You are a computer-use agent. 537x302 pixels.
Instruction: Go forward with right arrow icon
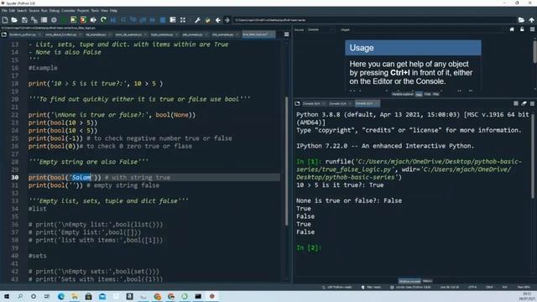(x=227, y=20)
